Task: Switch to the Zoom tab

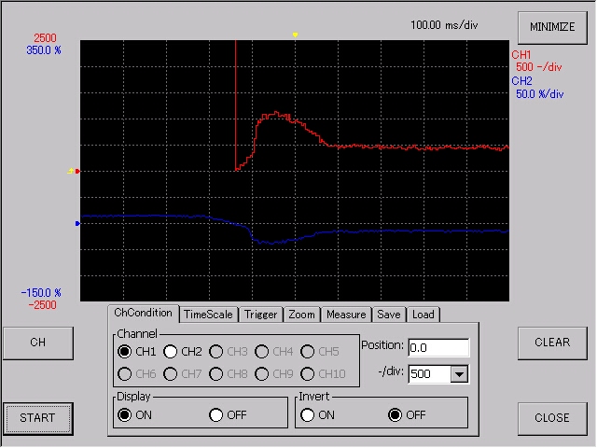Action: click(x=301, y=315)
